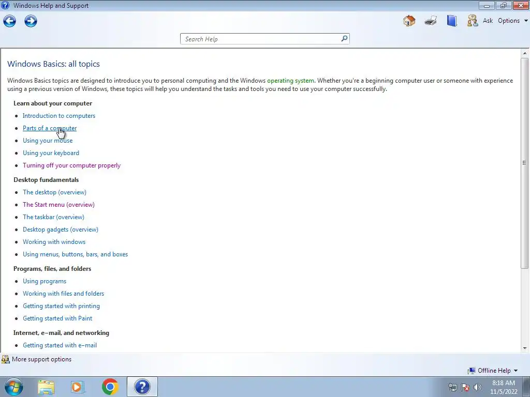Open File Explorer from taskbar
Viewport: 530px width, 397px height.
coord(46,387)
